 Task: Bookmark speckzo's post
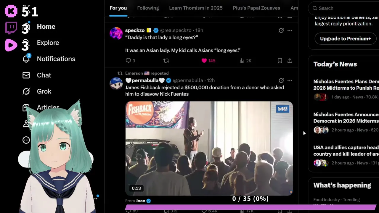[x=280, y=61]
